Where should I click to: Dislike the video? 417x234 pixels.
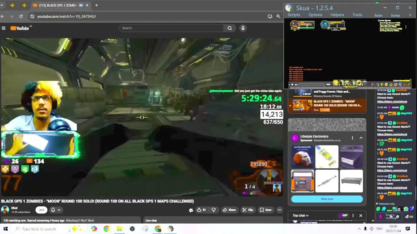coord(214,210)
